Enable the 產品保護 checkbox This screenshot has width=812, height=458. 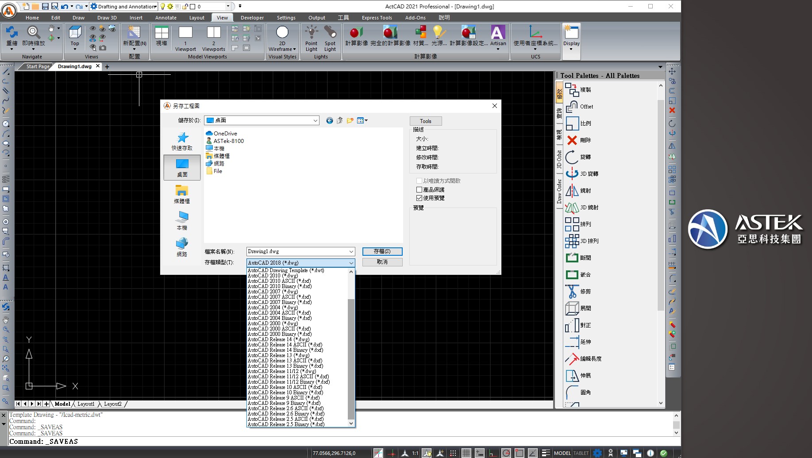419,189
